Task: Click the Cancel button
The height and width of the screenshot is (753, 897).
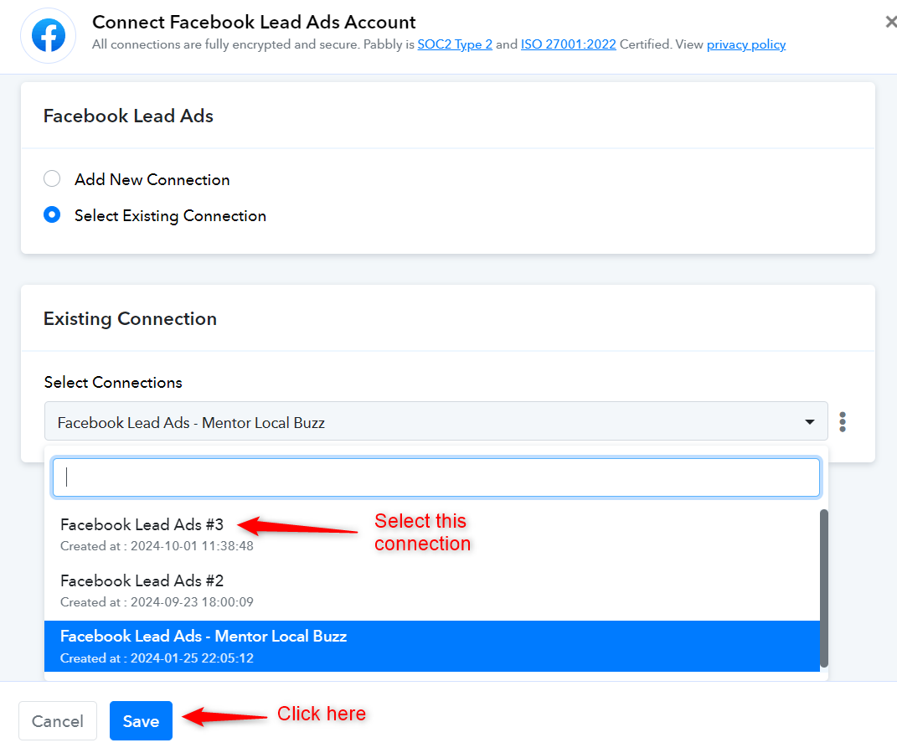Action: coord(58,720)
